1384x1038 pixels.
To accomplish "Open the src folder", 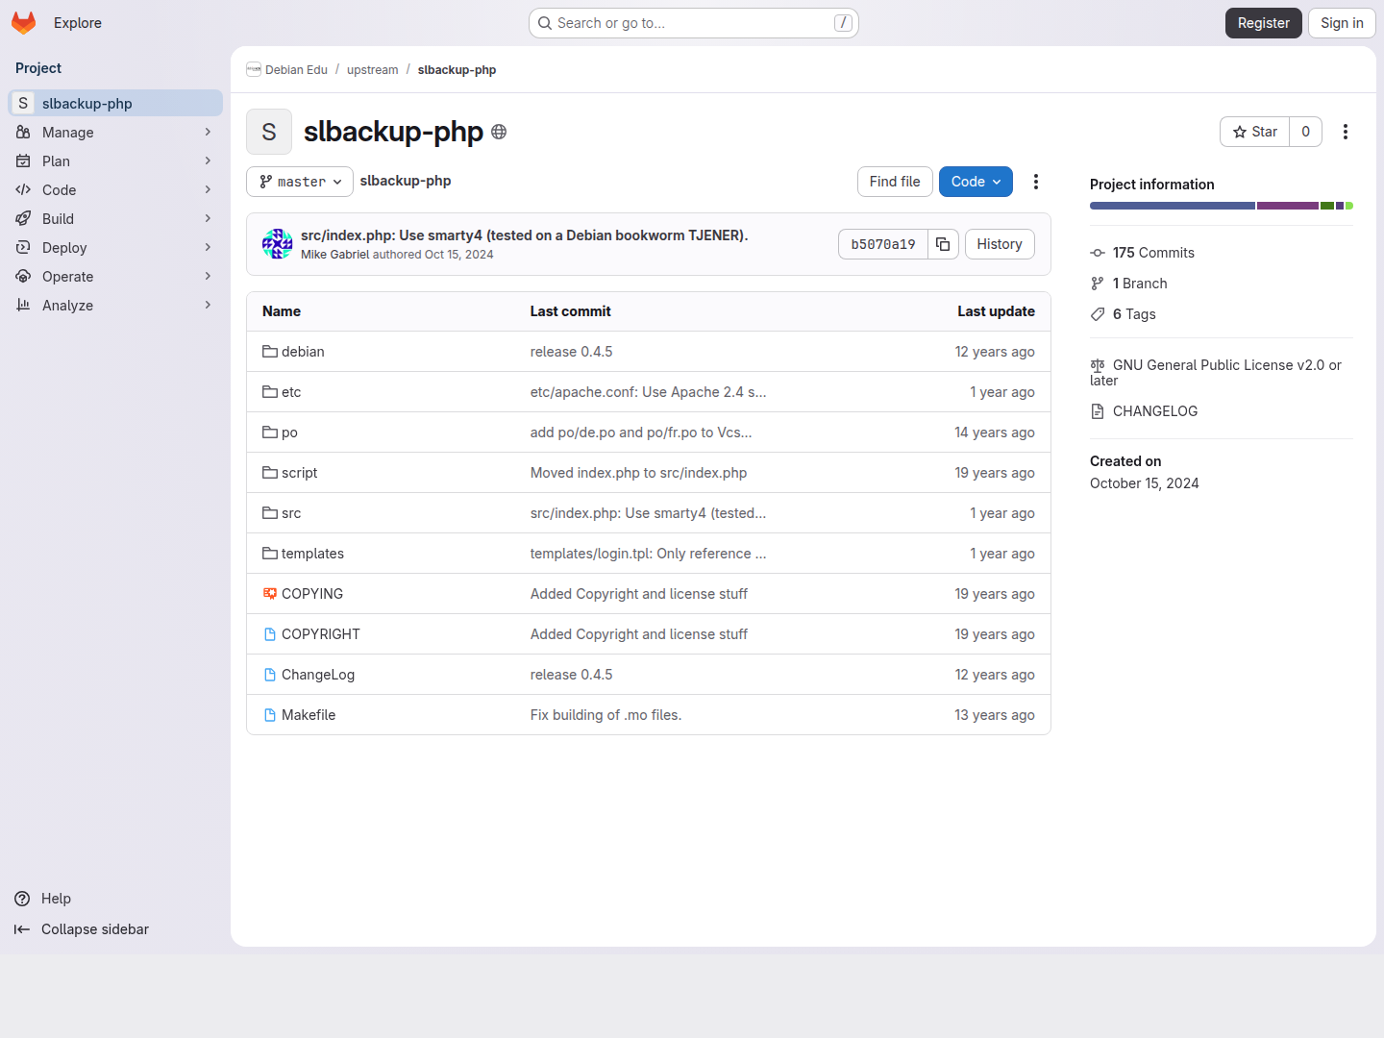I will 291,513.
